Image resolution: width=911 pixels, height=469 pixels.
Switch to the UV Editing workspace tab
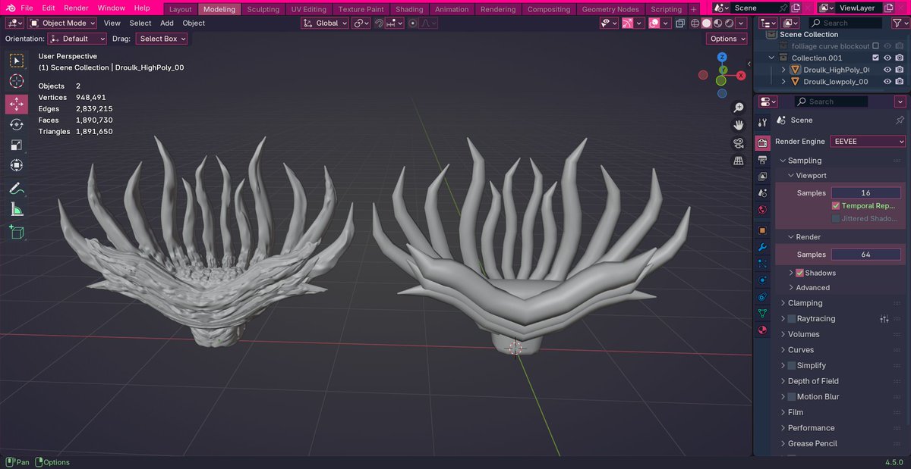tap(309, 9)
